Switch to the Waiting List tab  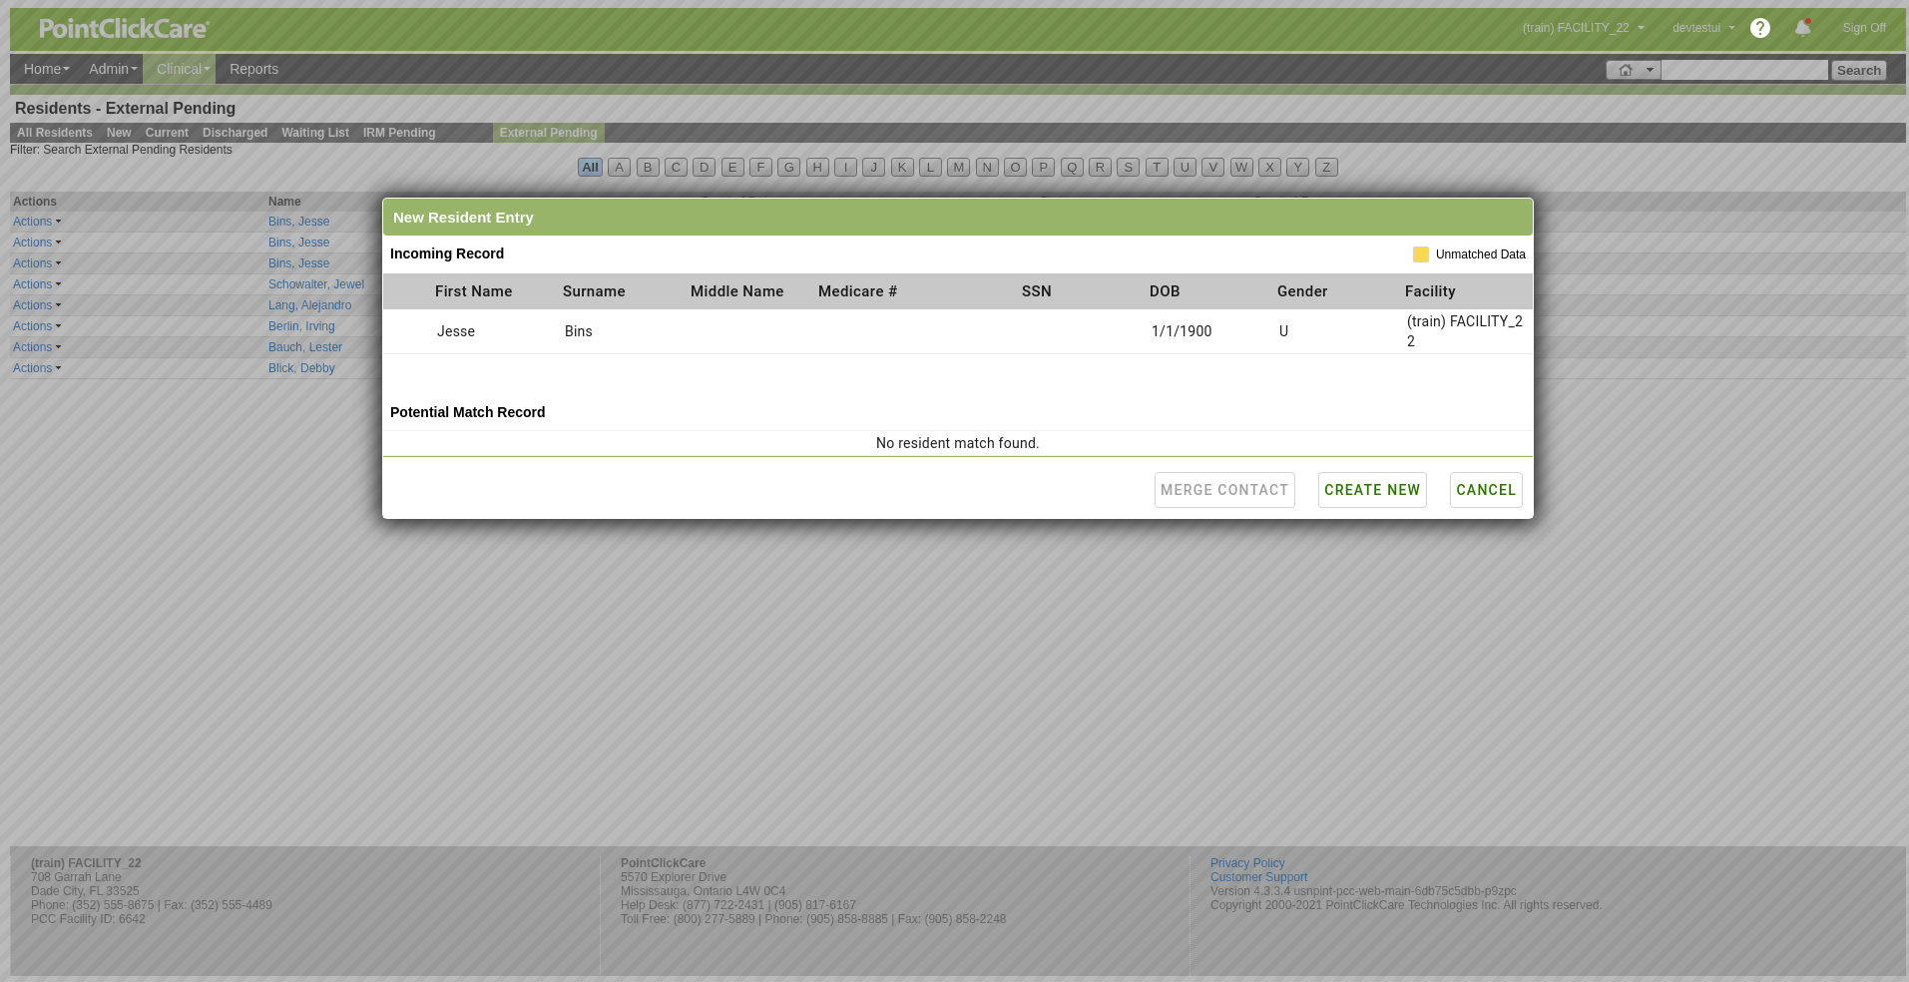(315, 133)
